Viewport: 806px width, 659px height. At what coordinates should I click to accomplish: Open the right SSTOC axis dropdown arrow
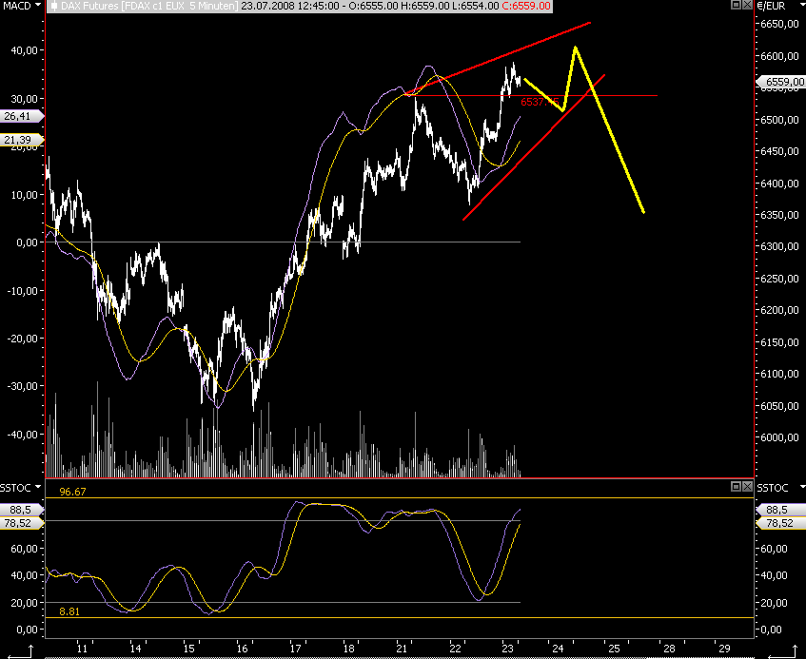tap(802, 487)
